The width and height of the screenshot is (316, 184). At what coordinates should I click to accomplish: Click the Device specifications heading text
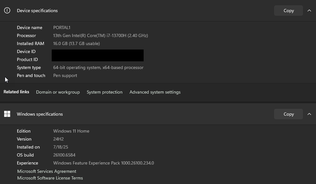pyautogui.click(x=37, y=11)
